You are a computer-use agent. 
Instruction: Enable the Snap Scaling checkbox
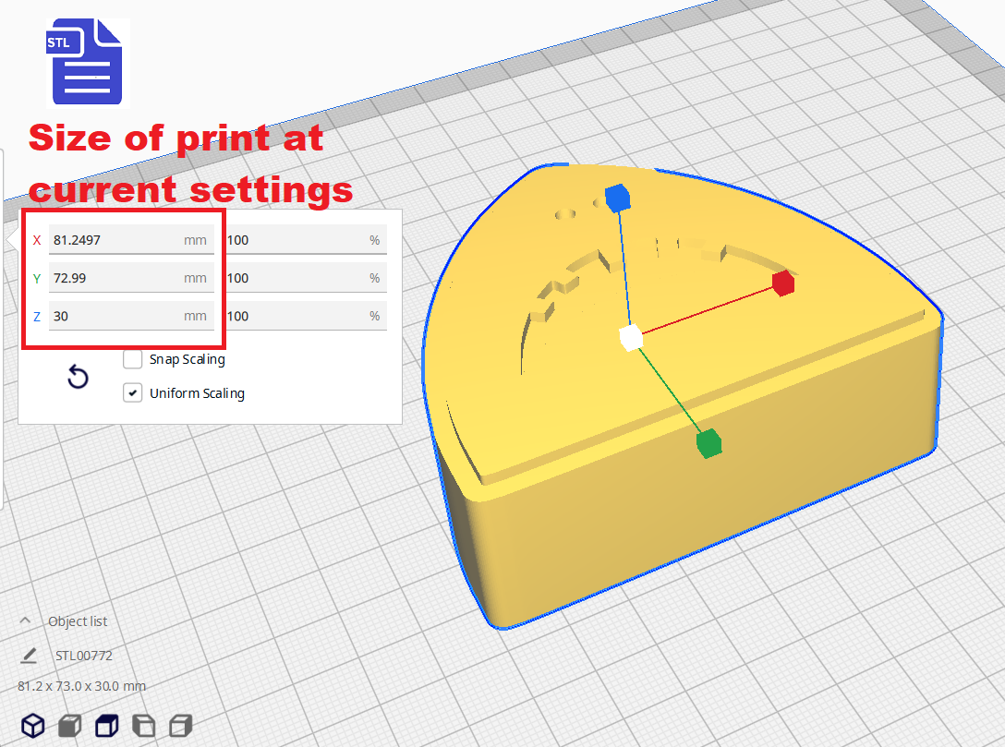tap(133, 359)
